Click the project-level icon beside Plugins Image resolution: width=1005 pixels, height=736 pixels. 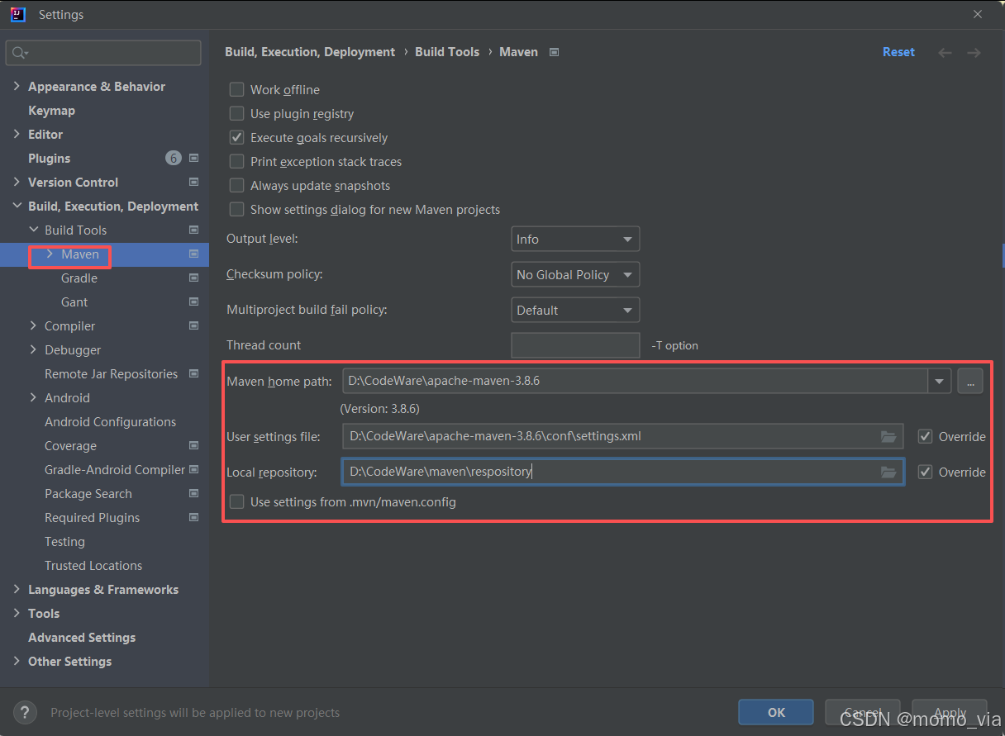pyautogui.click(x=194, y=158)
